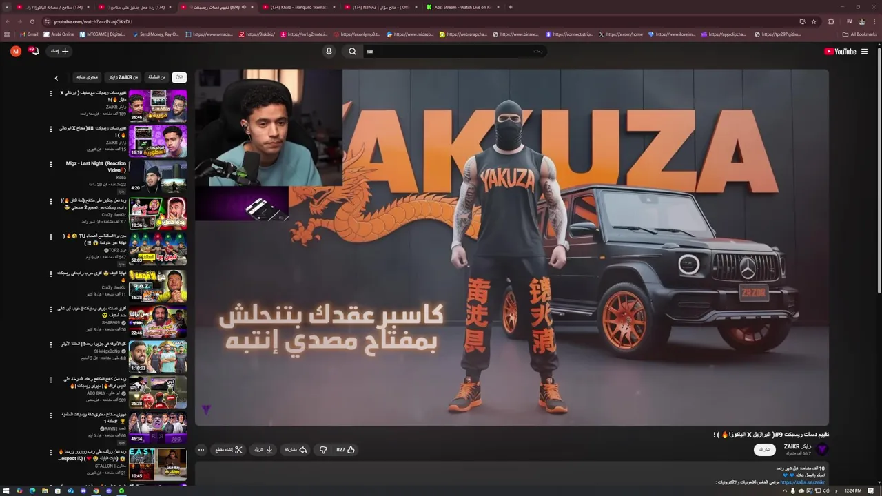Open options for the 25:38 ABO BALY video

pos(50,380)
